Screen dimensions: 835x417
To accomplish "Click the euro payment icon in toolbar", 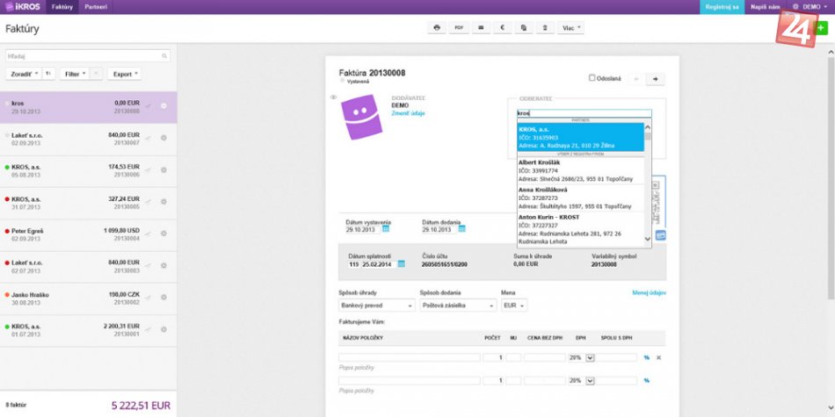I will (x=502, y=28).
